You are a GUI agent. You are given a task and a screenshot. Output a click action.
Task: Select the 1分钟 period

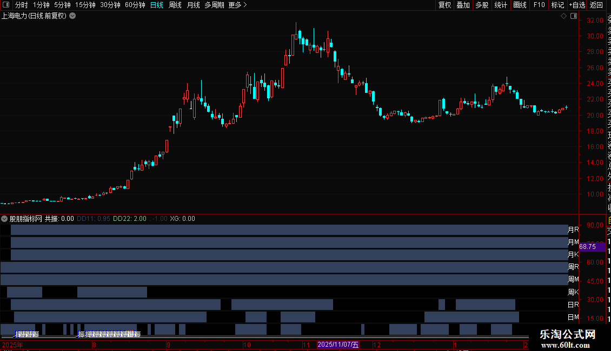coord(41,5)
